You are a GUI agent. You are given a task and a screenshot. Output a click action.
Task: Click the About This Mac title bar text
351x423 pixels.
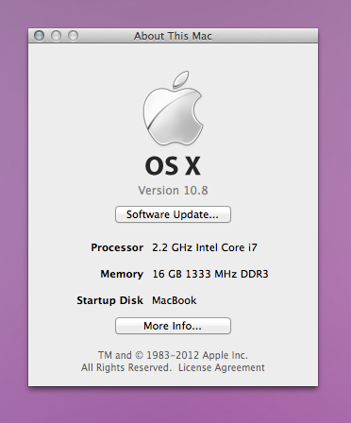tap(173, 36)
